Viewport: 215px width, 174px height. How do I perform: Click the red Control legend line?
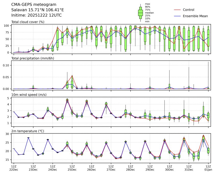tap(177, 10)
